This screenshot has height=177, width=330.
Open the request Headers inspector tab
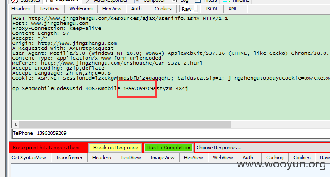point(20,9)
